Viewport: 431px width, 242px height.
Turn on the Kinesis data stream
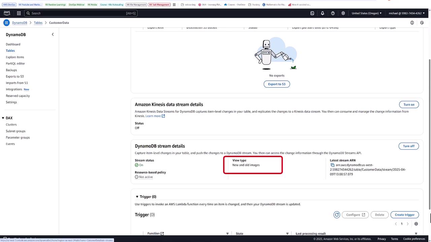(409, 105)
